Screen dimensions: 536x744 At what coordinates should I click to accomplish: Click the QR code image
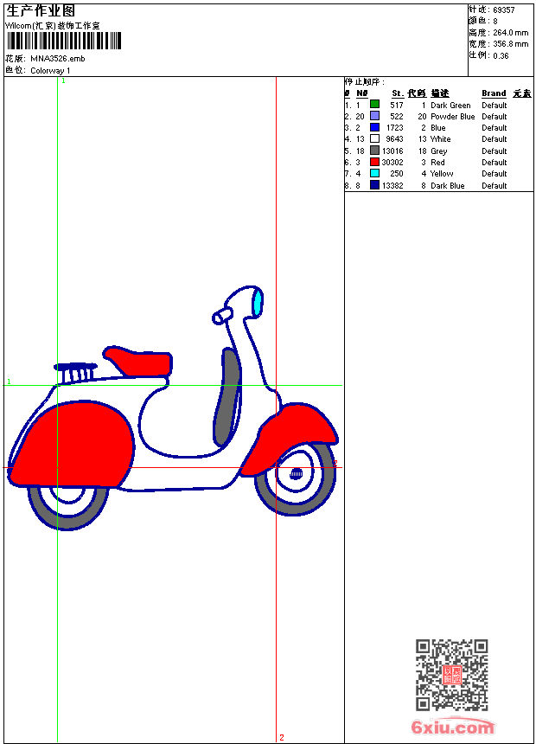pos(451,675)
